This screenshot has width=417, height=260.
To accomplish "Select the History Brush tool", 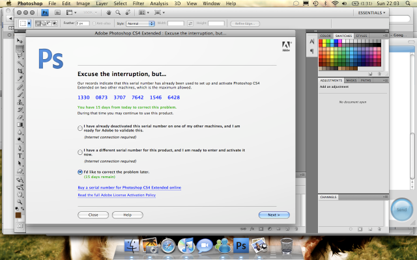I will click(20, 110).
